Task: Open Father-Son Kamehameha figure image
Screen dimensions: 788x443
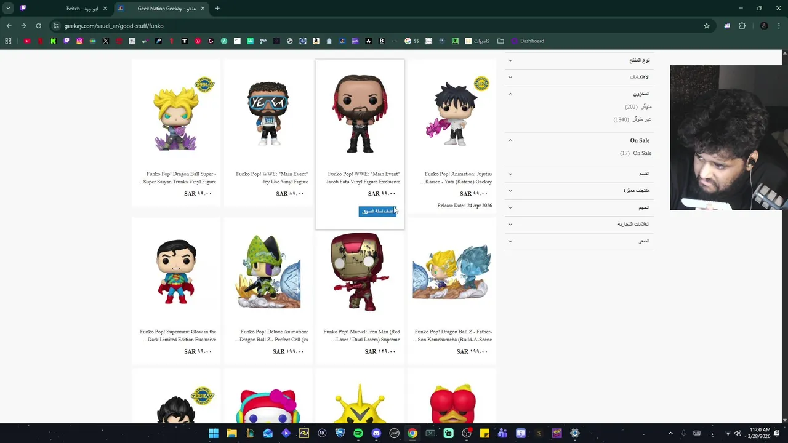Action: [452, 271]
